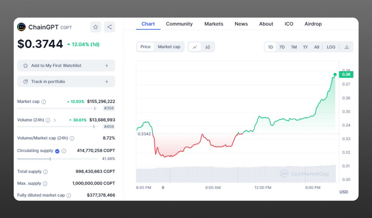Enable LOG scale on the chart
The height and width of the screenshot is (218, 372).
click(x=331, y=47)
